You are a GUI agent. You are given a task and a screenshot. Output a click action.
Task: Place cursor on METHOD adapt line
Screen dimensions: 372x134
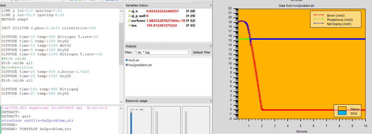pyautogui.click(x=15, y=20)
